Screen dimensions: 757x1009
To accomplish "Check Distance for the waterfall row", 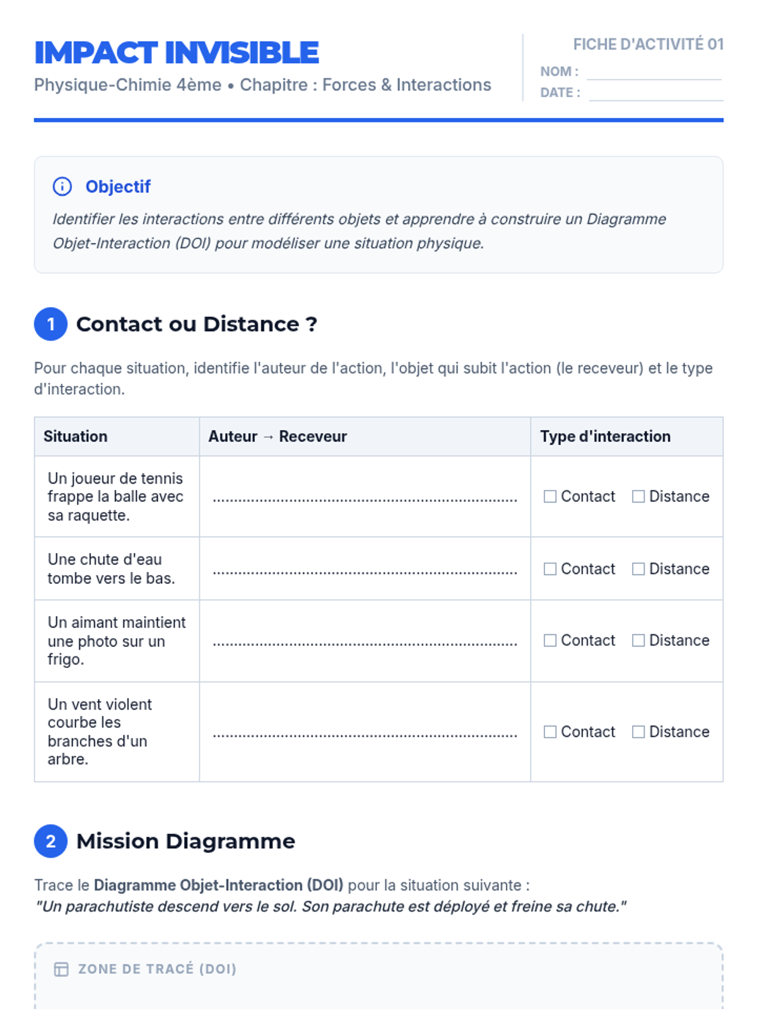I will pos(638,569).
